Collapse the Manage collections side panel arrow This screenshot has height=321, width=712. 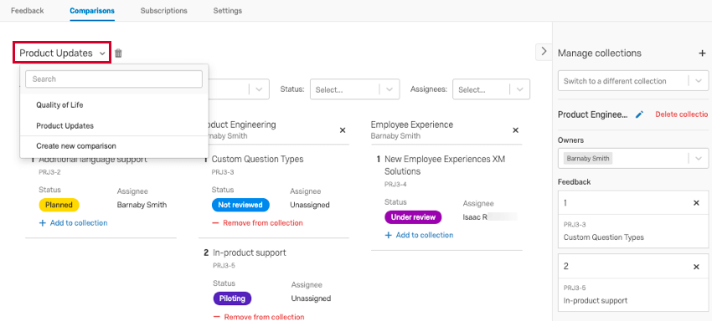544,52
